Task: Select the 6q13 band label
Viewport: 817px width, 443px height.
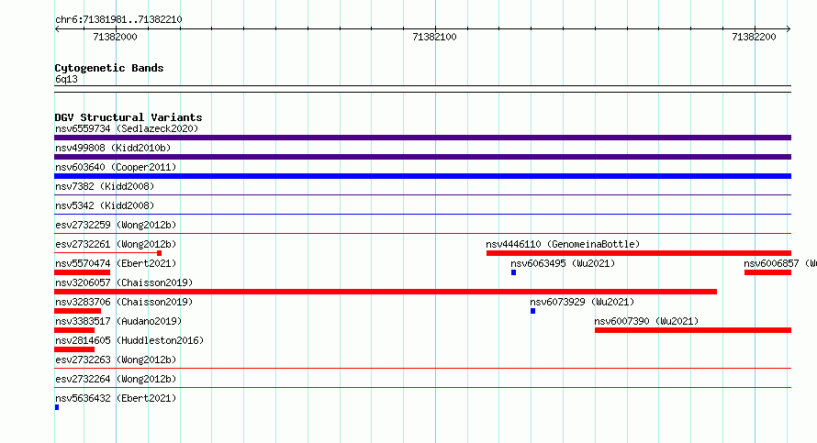Action: [x=66, y=79]
